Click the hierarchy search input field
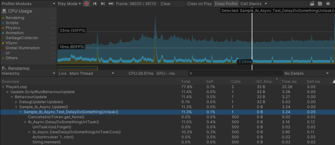The height and width of the screenshot is (145, 335). 235,73
